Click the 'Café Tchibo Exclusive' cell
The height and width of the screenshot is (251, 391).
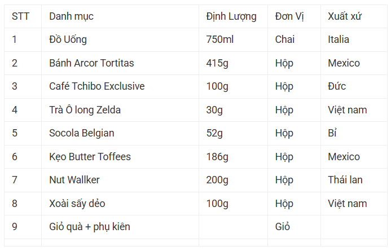pos(97,86)
